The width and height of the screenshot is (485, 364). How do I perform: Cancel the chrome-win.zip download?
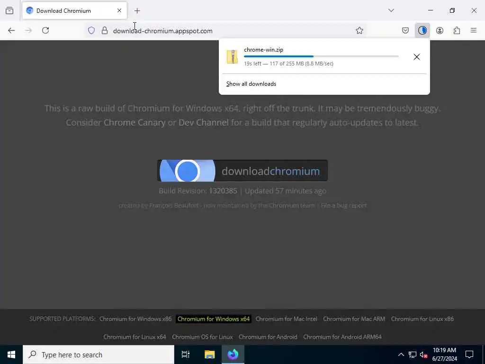417,57
